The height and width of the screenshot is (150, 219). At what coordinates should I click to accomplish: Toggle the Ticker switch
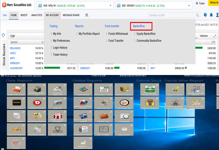(x=197, y=3)
